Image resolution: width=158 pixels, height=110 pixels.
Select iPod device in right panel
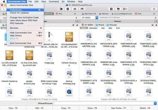click(138, 14)
